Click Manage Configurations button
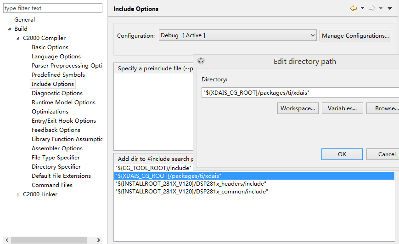 pos(355,35)
